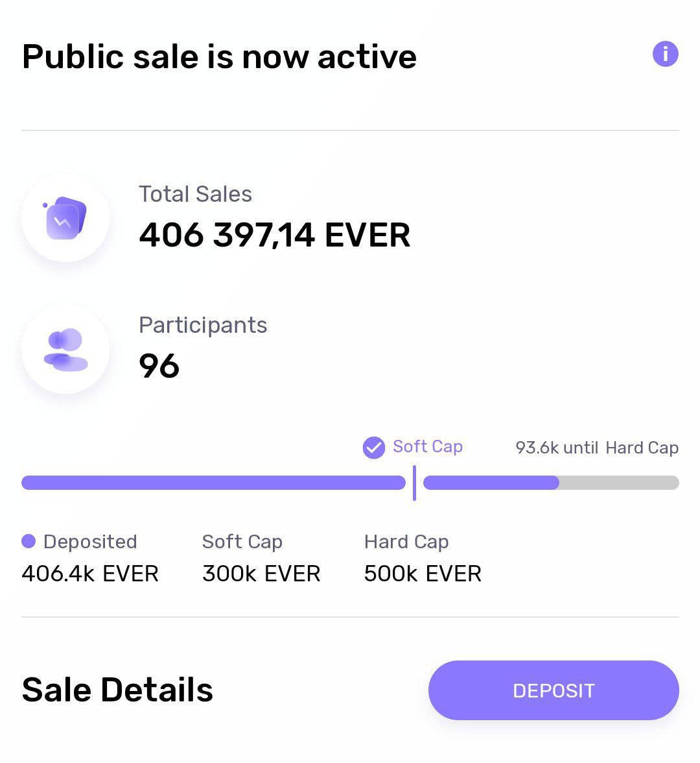700x763 pixels.
Task: Click the Total Sales chart icon
Action: coord(65,219)
